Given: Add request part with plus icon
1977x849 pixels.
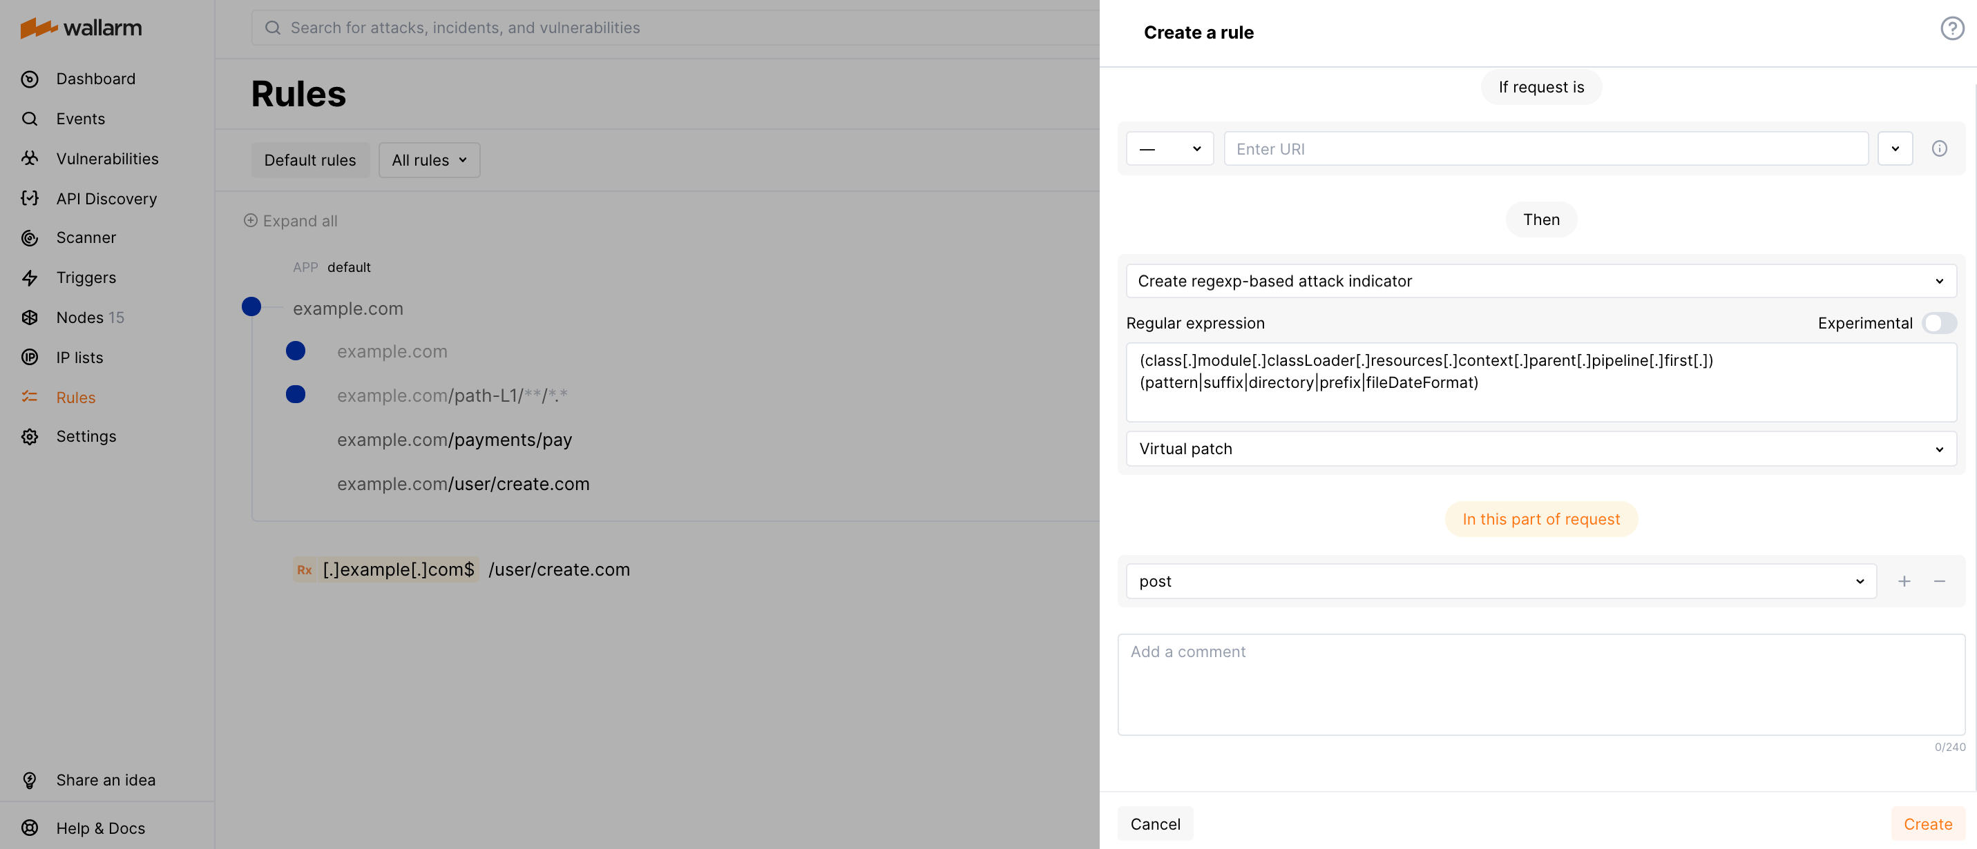Looking at the screenshot, I should 1904,581.
